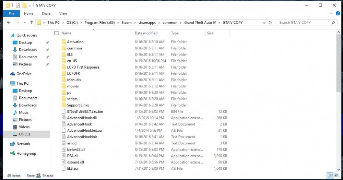Open the File menu
The width and height of the screenshot is (343, 180).
click(11, 14)
